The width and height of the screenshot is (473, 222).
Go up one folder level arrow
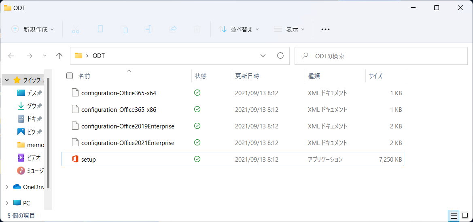point(59,55)
